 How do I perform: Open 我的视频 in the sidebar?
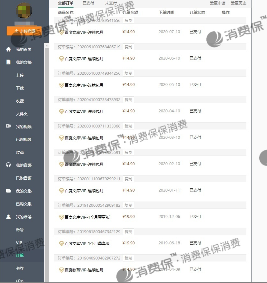[24, 127]
